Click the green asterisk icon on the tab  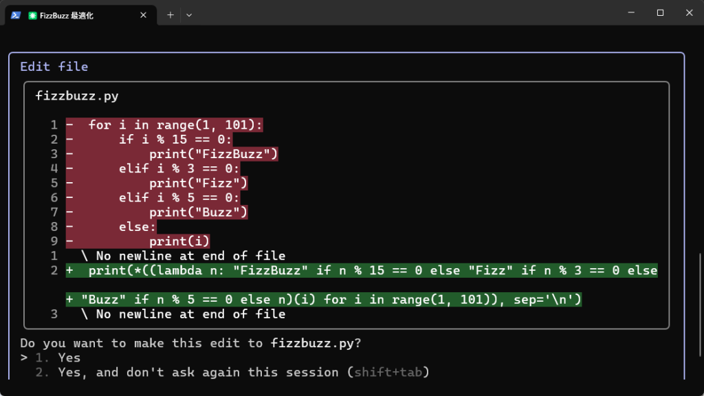tap(32, 16)
